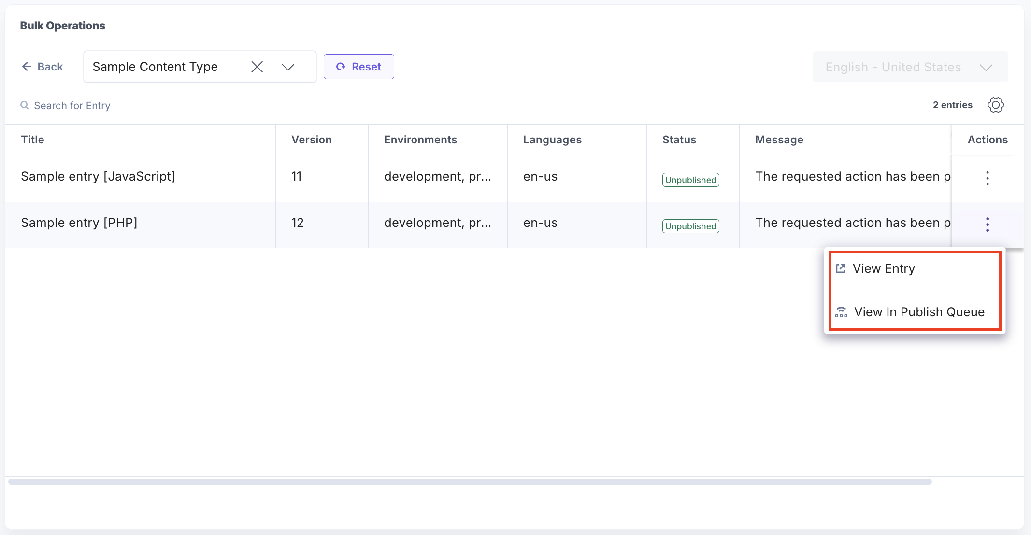Select the Sample entry [JavaScript] title
This screenshot has width=1031, height=535.
98,176
